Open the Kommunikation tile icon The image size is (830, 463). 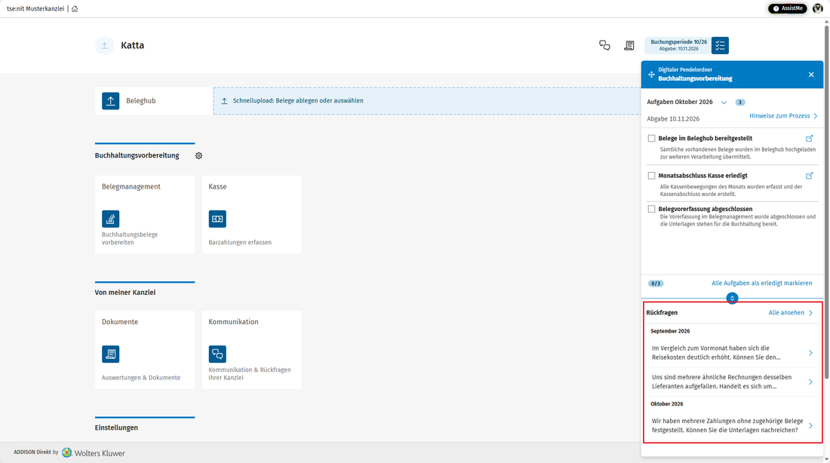pos(217,354)
